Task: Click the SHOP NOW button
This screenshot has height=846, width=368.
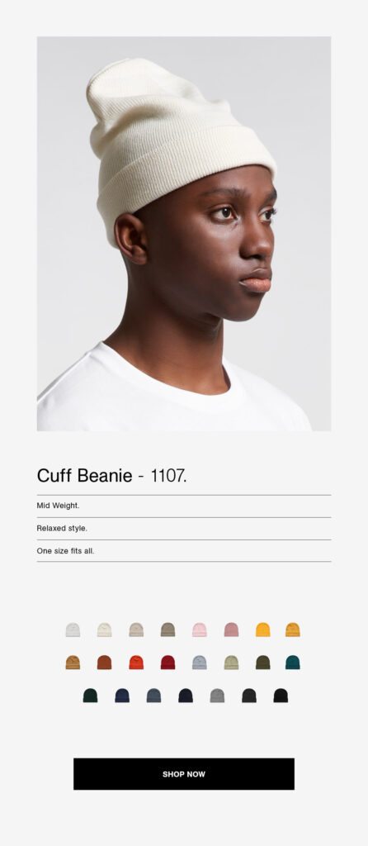Action: pos(184,773)
